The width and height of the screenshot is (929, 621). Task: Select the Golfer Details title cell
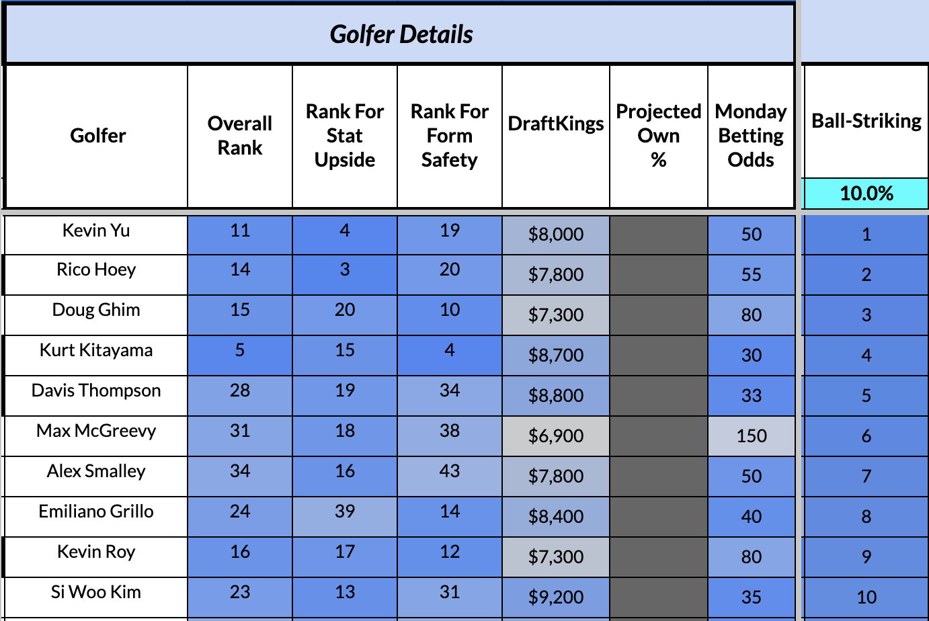coord(401,34)
